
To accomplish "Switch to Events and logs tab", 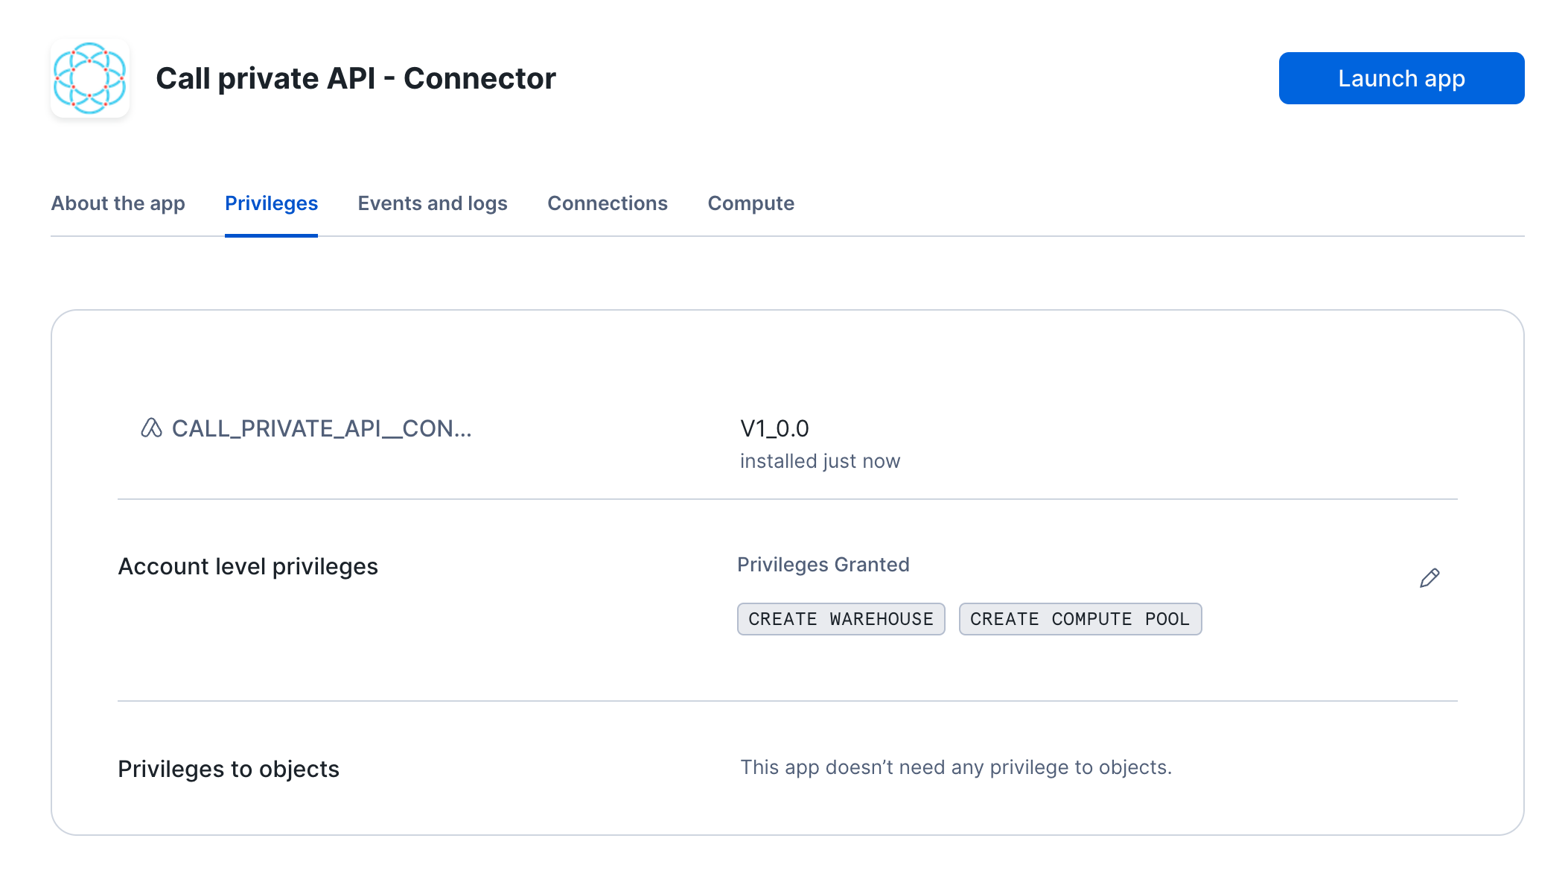I will (x=432, y=203).
